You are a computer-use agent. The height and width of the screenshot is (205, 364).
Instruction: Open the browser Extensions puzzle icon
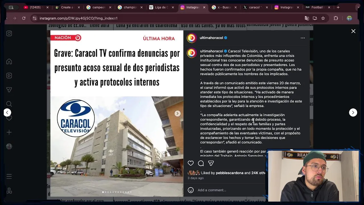coord(336,18)
